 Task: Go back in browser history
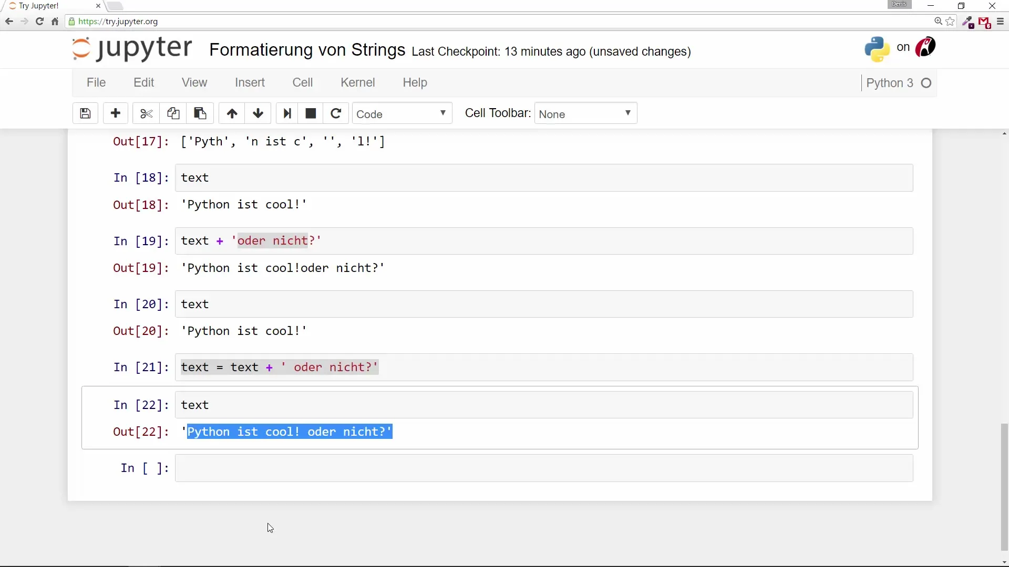(x=9, y=22)
